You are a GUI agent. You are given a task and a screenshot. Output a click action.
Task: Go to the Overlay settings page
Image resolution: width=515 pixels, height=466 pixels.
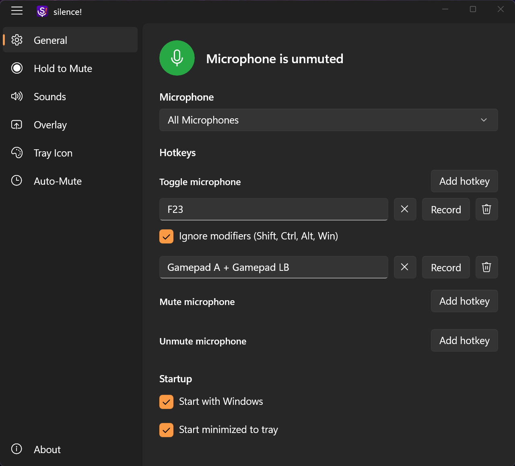50,125
